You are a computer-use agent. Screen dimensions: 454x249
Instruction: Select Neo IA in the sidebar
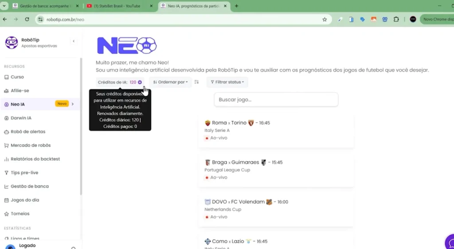click(x=40, y=104)
